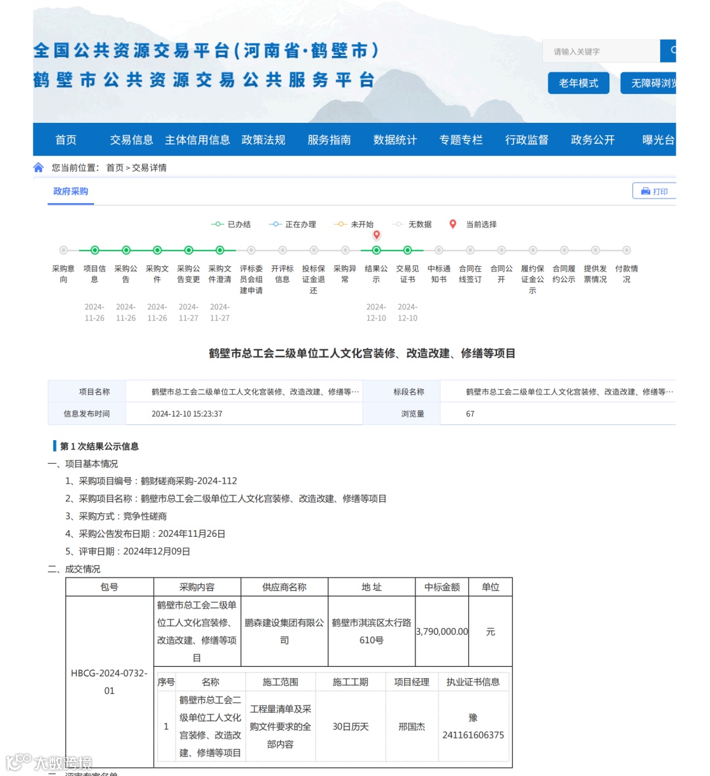Select the 项目信息 timeline node
Screen dimensions: 710x776
point(95,250)
